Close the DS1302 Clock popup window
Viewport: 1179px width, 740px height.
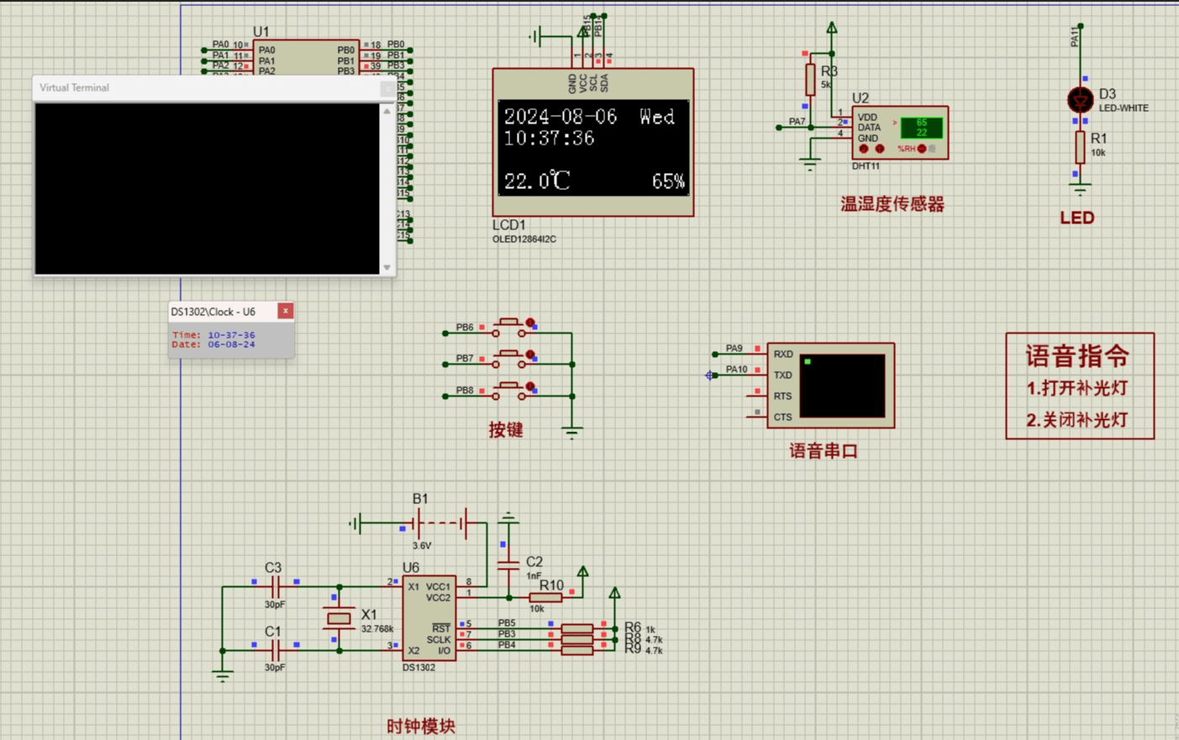pos(286,311)
